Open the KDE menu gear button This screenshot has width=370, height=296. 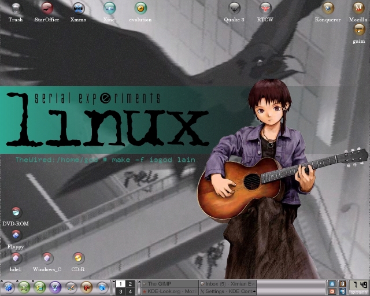[x=9, y=288]
